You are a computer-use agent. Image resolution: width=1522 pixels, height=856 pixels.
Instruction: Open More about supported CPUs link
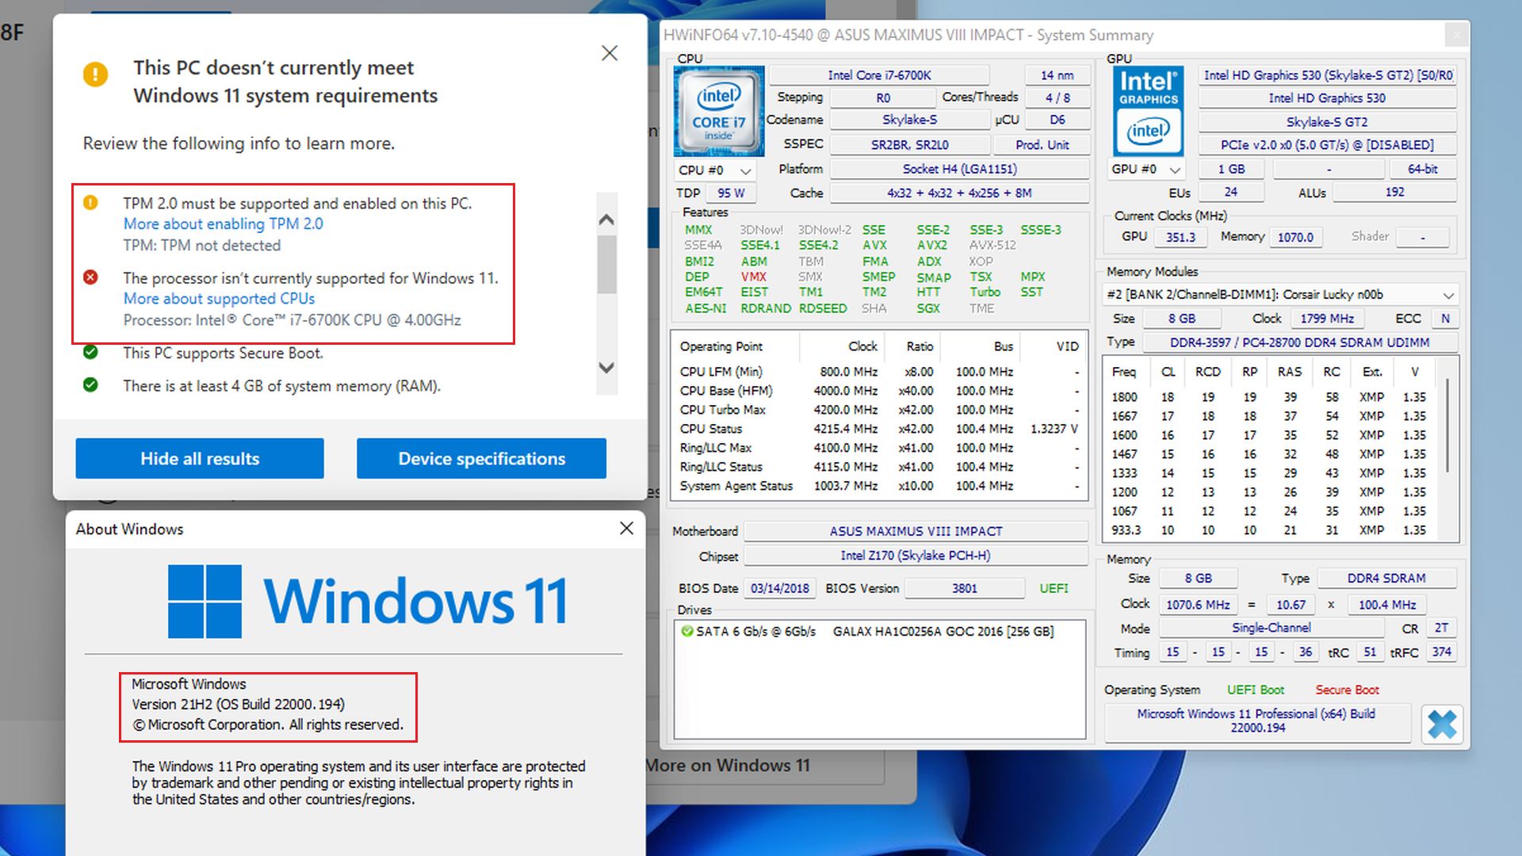click(219, 299)
